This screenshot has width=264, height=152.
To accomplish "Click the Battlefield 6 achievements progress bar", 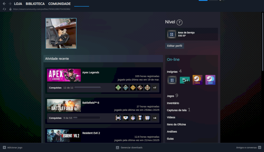I will tap(86, 118).
